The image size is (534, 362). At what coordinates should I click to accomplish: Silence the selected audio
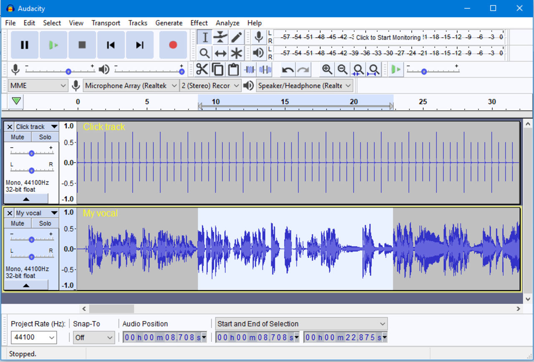pyautogui.click(x=264, y=69)
